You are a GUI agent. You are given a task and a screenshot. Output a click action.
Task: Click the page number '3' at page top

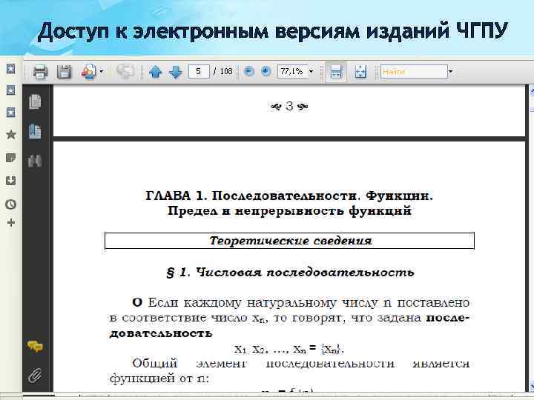[289, 106]
